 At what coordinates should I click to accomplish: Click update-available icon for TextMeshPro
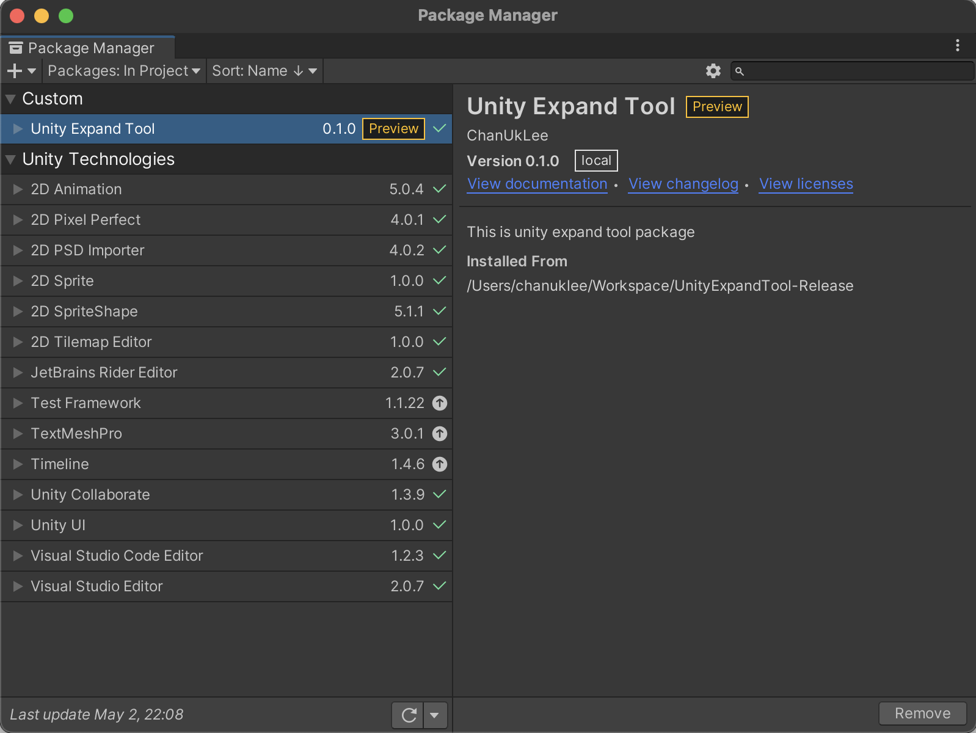click(439, 434)
